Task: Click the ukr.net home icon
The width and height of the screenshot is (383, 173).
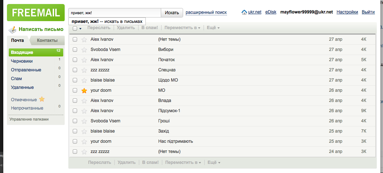Action: tap(244, 12)
